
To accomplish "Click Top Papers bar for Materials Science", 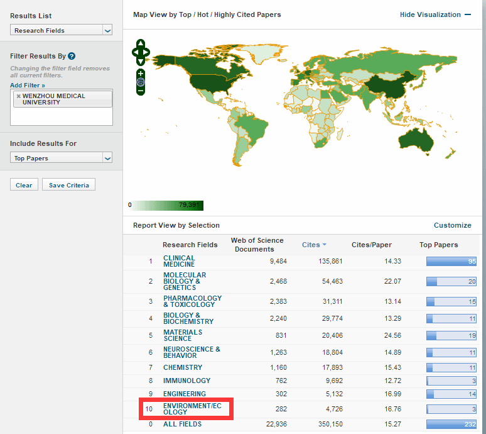I will coord(451,336).
